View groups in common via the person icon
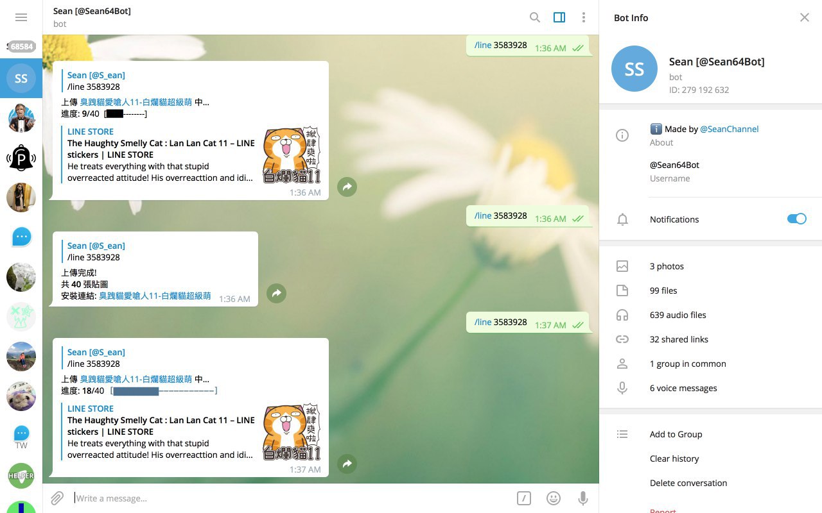The width and height of the screenshot is (822, 513). [x=622, y=364]
